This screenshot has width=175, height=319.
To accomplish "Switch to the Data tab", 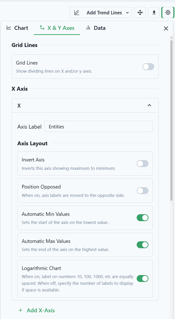I will (x=96, y=28).
